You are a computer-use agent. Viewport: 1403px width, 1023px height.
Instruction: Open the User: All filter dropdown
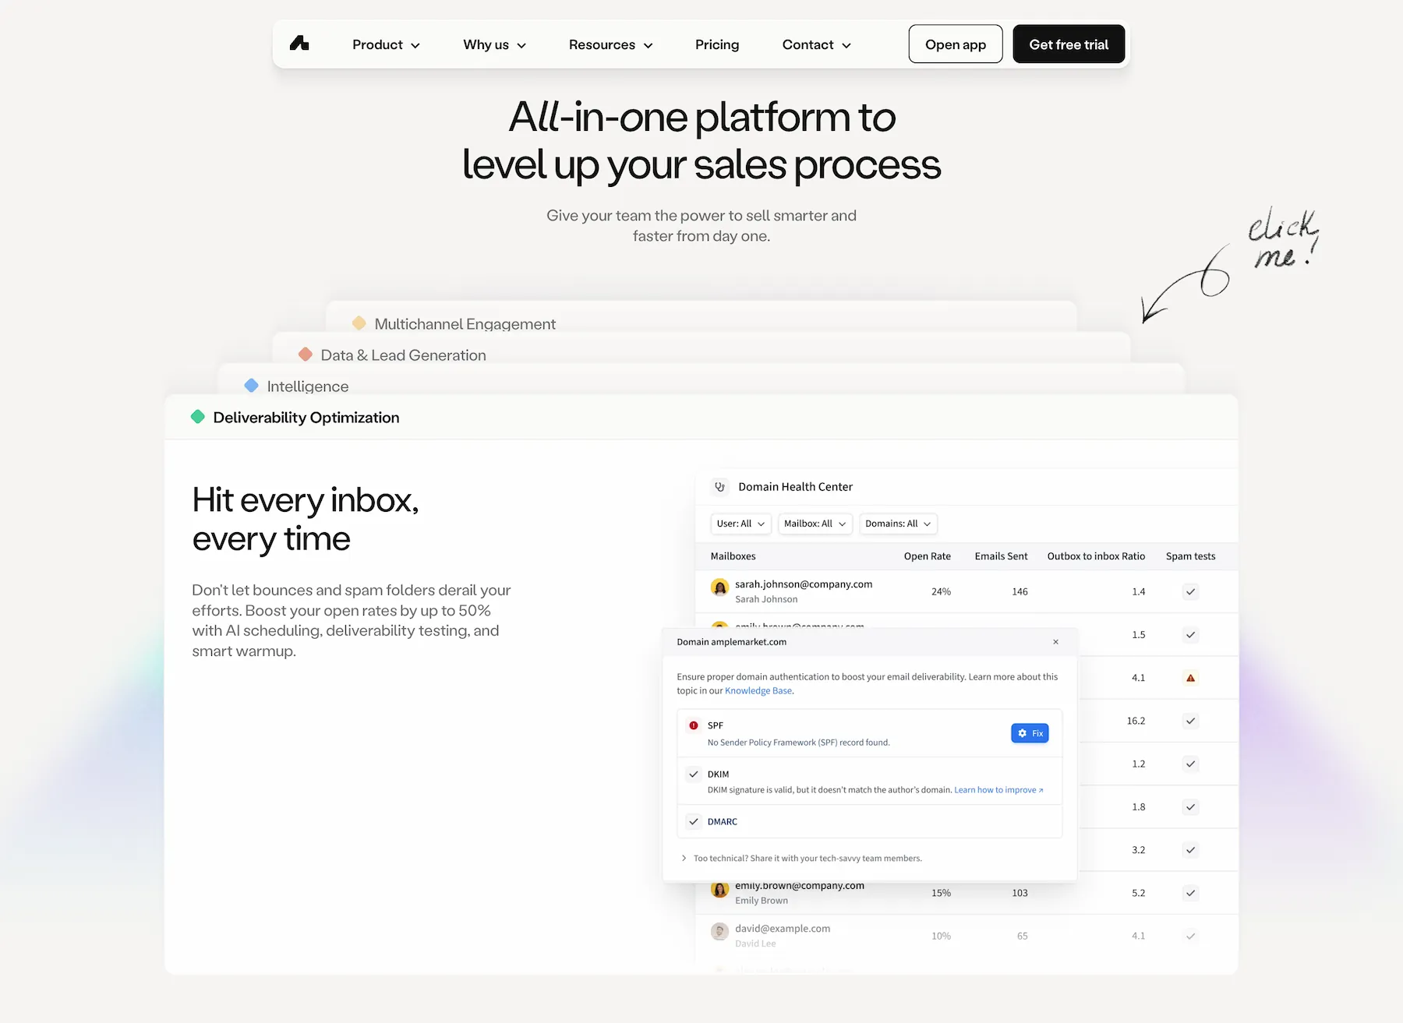tap(740, 524)
